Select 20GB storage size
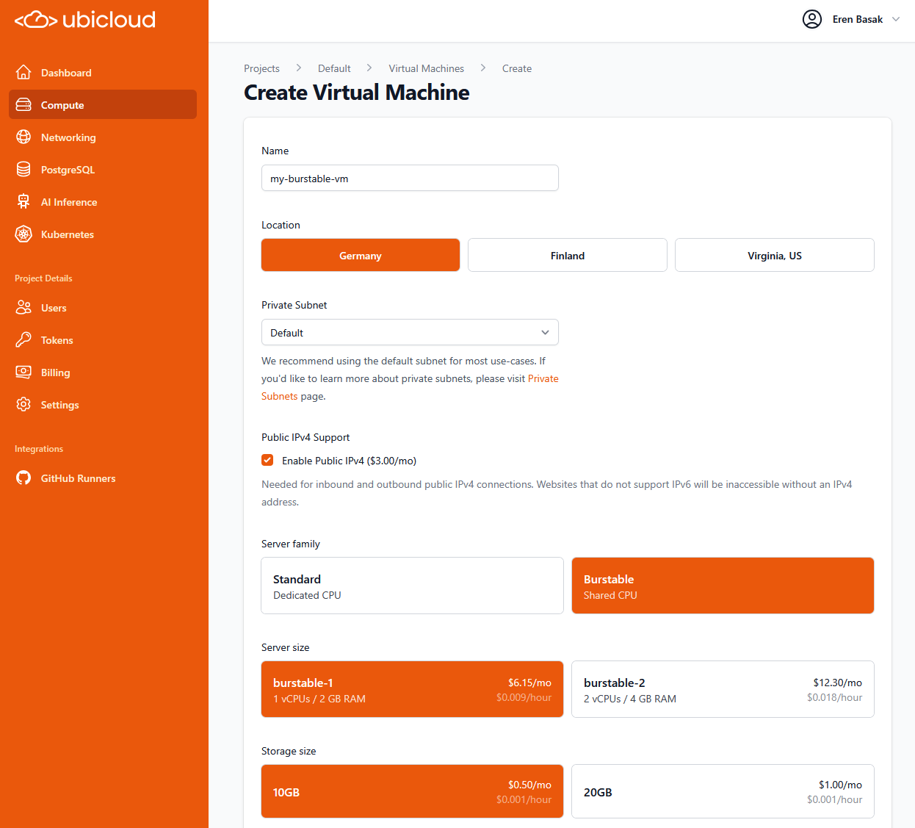Viewport: 915px width, 828px height. [x=723, y=791]
